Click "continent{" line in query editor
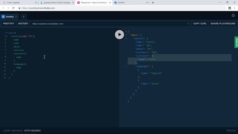Viewport: 238px width, 134px height. (x=20, y=54)
